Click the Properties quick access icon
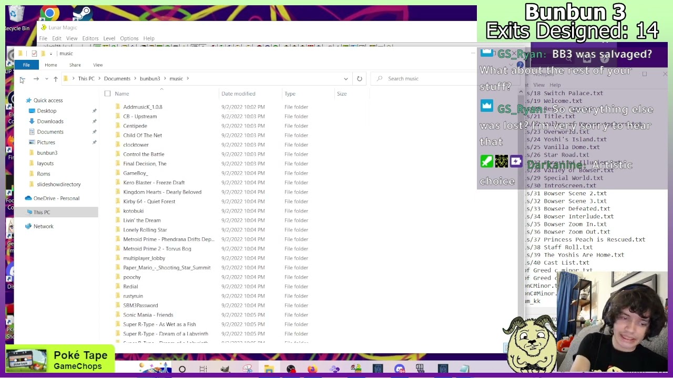This screenshot has height=378, width=673. (x=34, y=54)
